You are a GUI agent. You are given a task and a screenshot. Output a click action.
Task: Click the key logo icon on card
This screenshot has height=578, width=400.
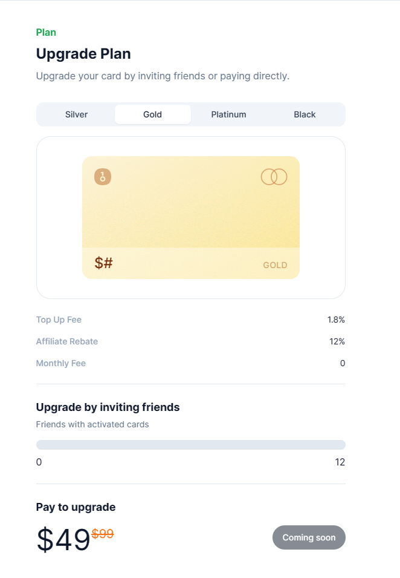click(x=103, y=177)
